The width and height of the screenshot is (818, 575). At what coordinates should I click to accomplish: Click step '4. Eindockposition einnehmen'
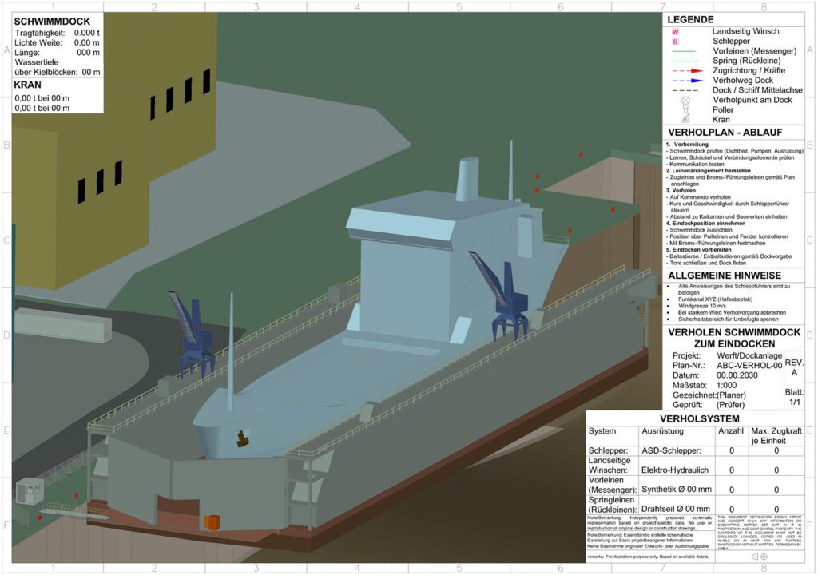point(706,224)
